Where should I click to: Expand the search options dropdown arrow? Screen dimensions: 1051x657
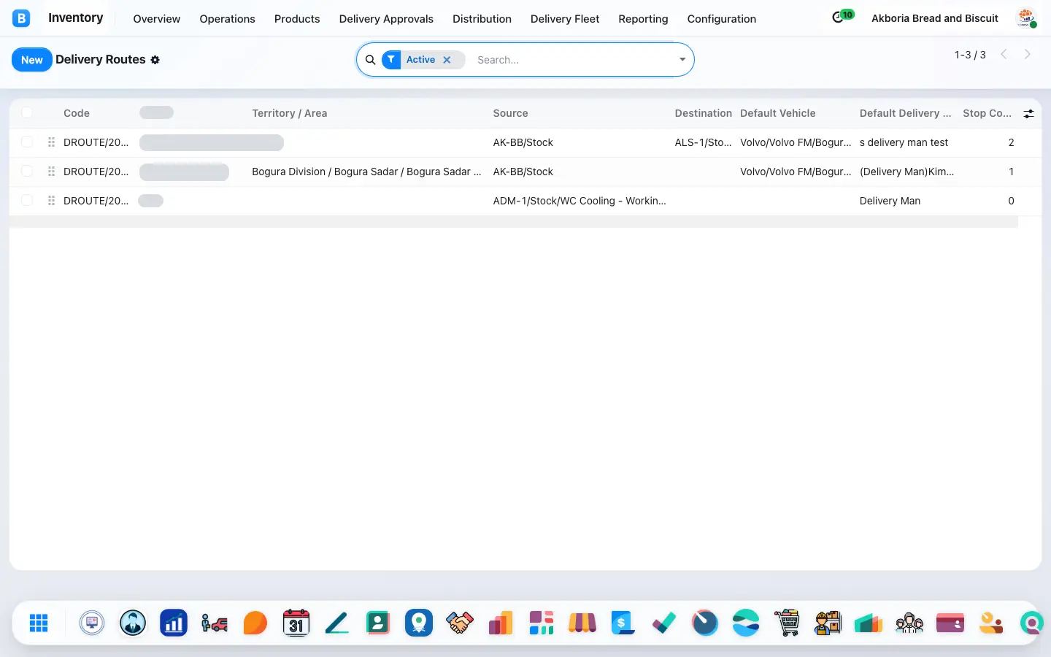tap(682, 60)
